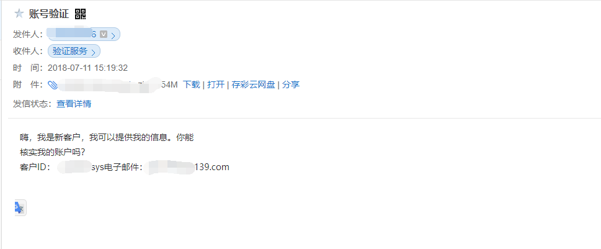601x249 pixels.
Task: Click the V badge in sender chip
Action: pos(104,34)
